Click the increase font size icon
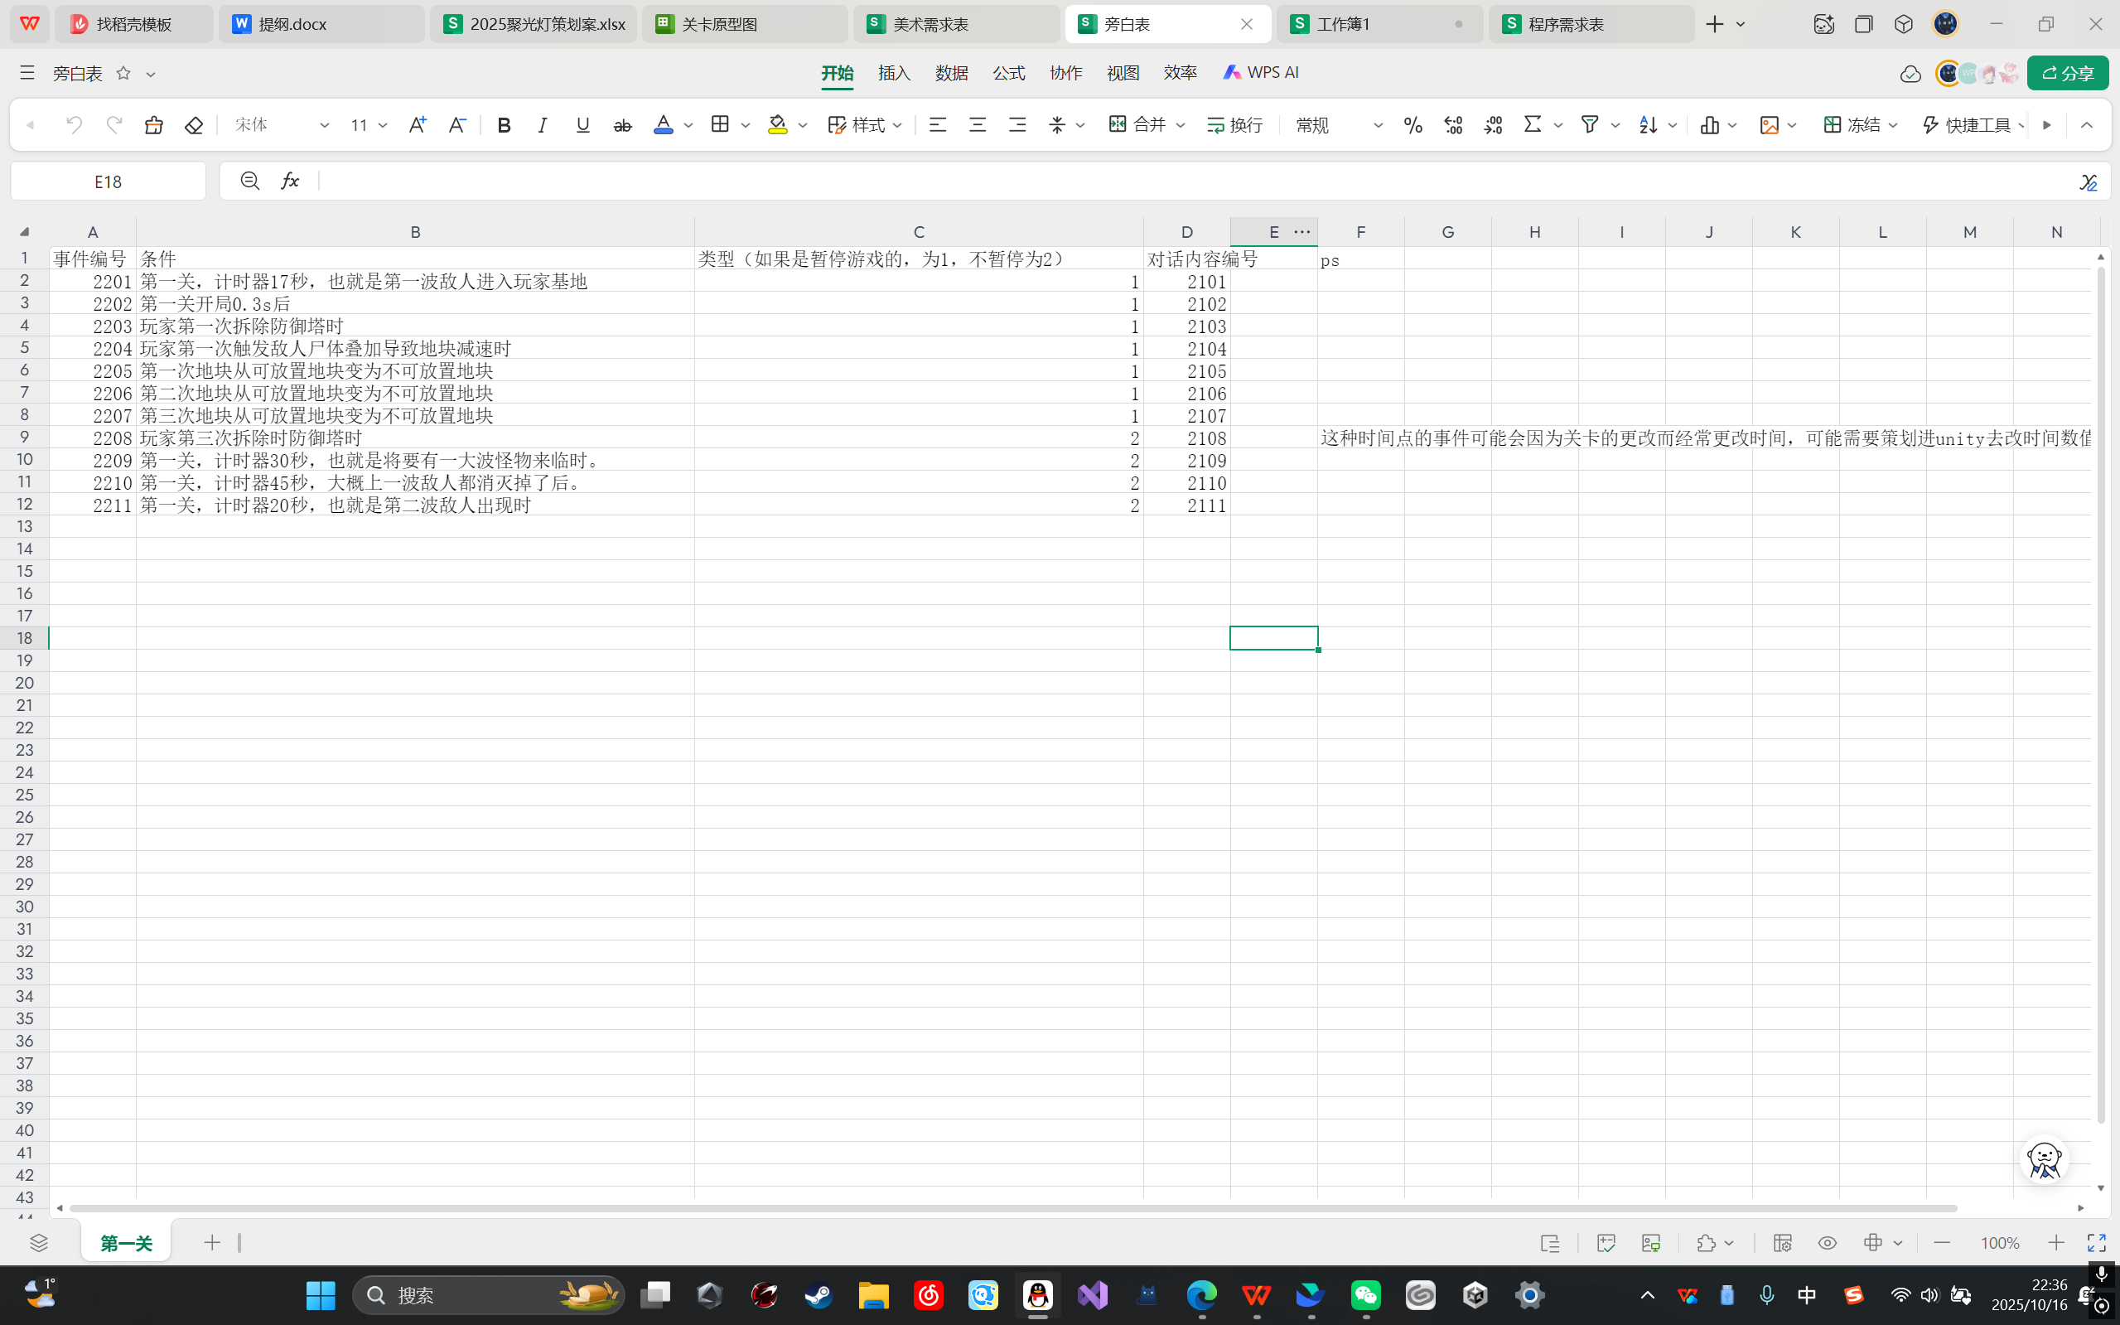The width and height of the screenshot is (2120, 1325). [417, 125]
